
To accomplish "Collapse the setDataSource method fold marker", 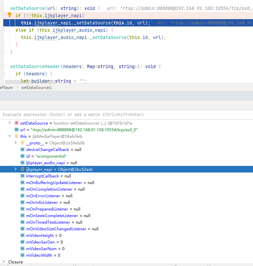I will tap(3, 8).
